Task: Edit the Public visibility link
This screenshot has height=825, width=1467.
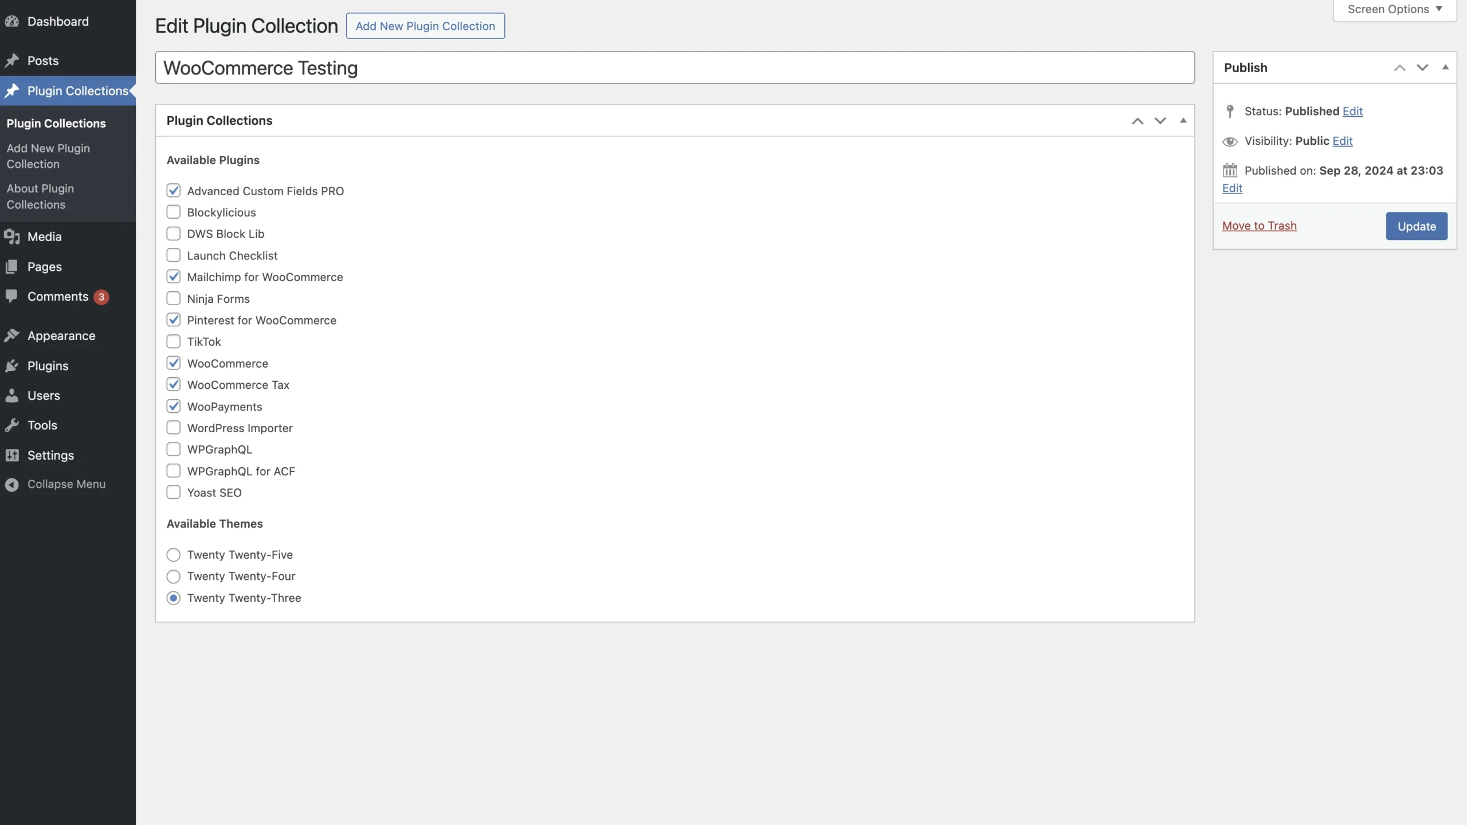Action: (x=1342, y=141)
